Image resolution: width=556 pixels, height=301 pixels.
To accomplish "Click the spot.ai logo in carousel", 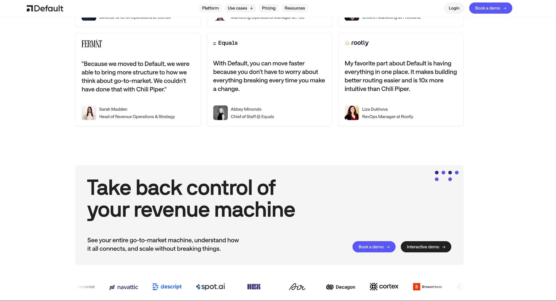I will click(x=211, y=287).
